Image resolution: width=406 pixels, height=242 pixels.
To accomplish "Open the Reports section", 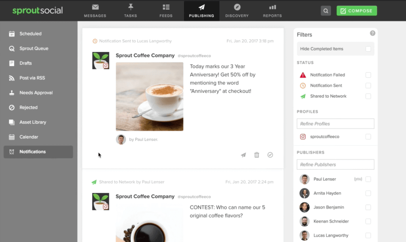I will (x=272, y=11).
